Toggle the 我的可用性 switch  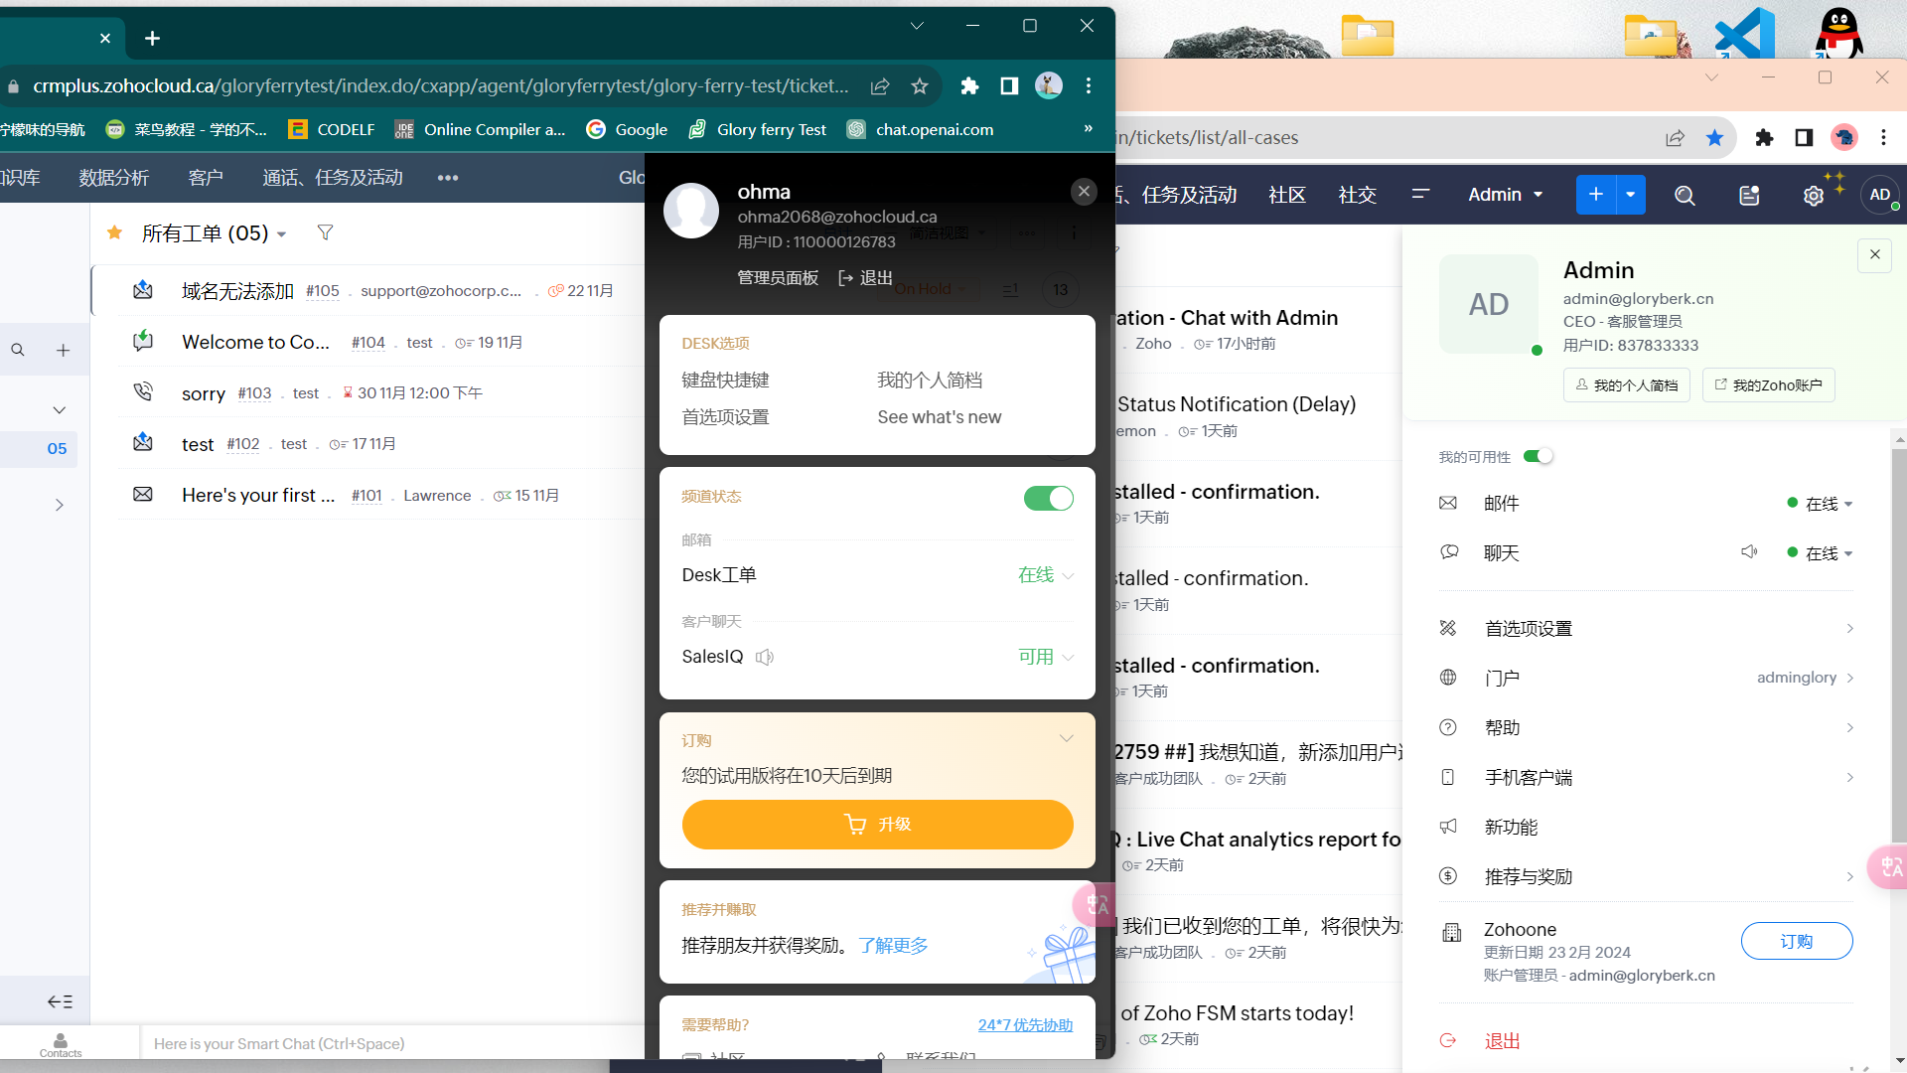[x=1538, y=456]
